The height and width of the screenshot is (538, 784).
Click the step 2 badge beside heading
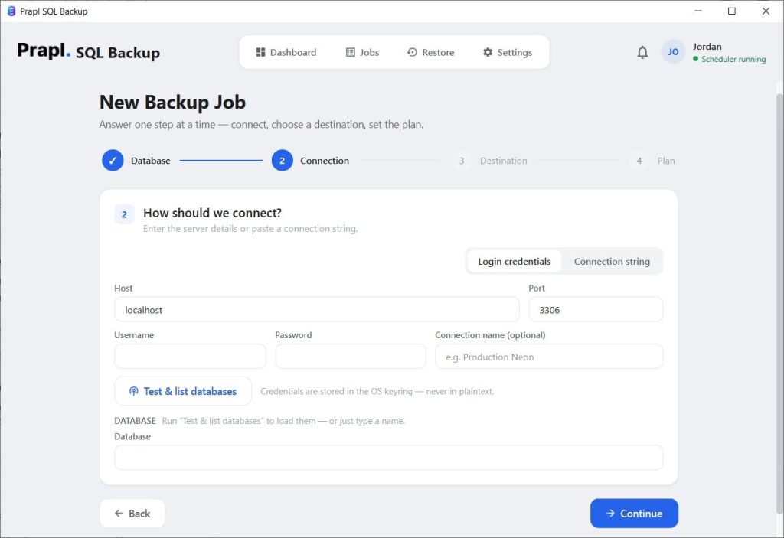pos(124,214)
